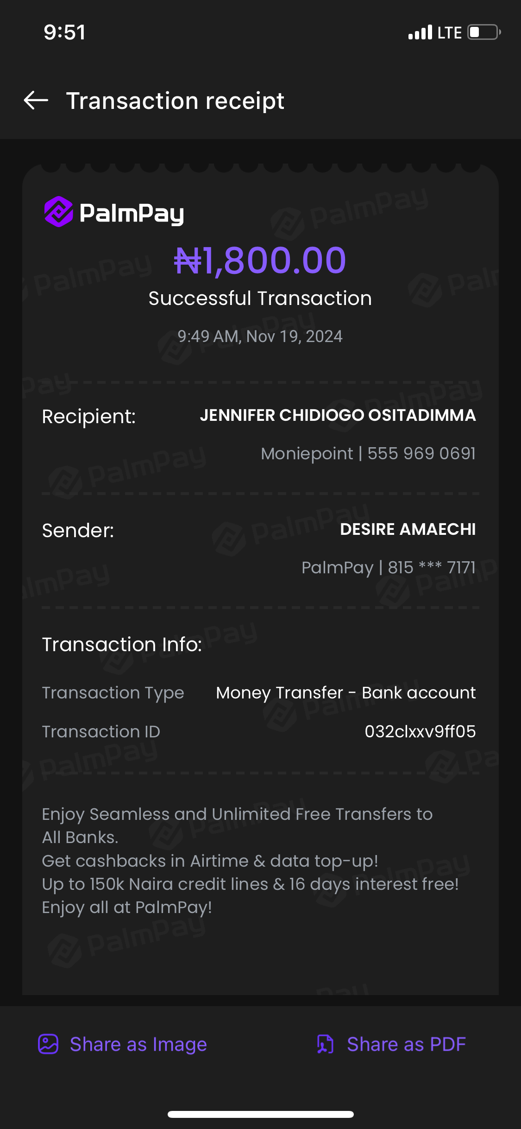The width and height of the screenshot is (521, 1129).
Task: Tap the ₦1,800.00 amount
Action: pyautogui.click(x=260, y=260)
